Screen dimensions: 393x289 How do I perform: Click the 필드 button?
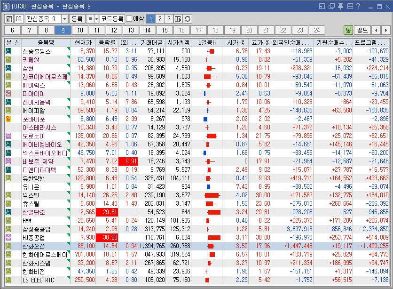point(362,30)
